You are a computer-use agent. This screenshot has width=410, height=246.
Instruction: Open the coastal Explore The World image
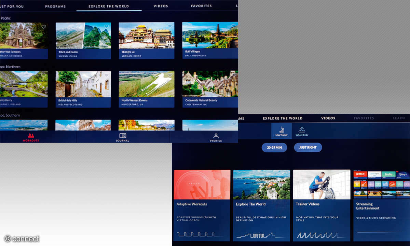point(262,184)
